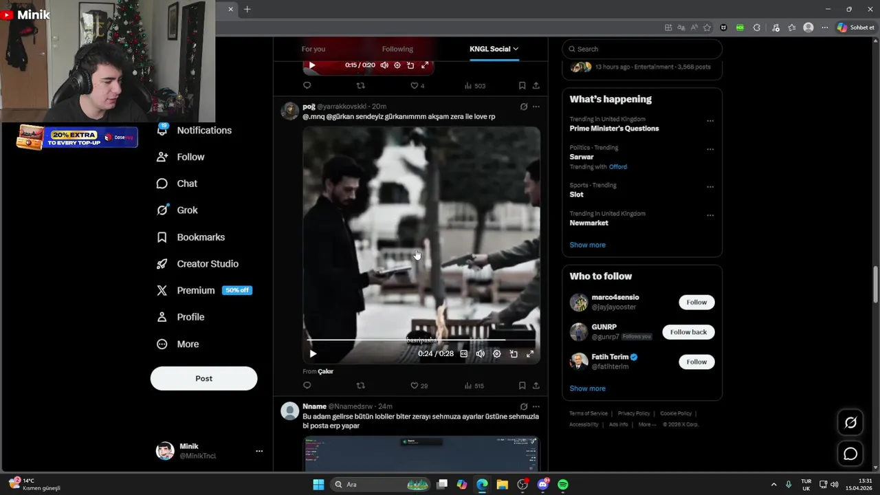This screenshot has width=880, height=495.
Task: Follow Fatih Terim
Action: click(x=696, y=362)
